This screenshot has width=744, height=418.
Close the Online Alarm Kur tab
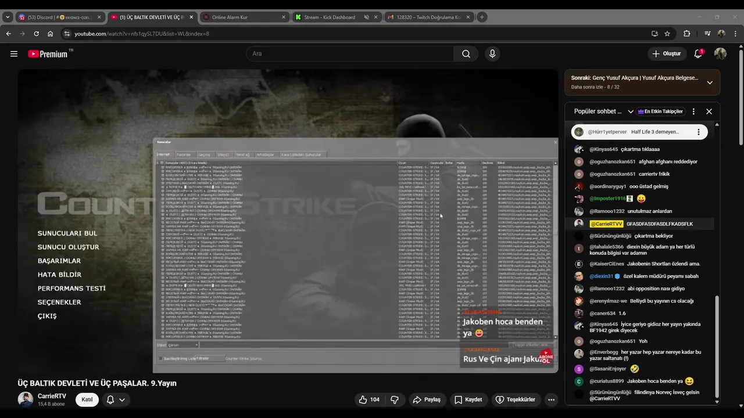click(284, 17)
